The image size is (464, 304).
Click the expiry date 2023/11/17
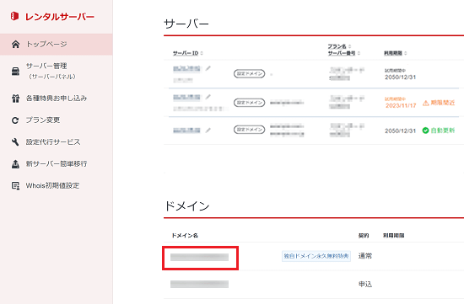click(x=401, y=105)
